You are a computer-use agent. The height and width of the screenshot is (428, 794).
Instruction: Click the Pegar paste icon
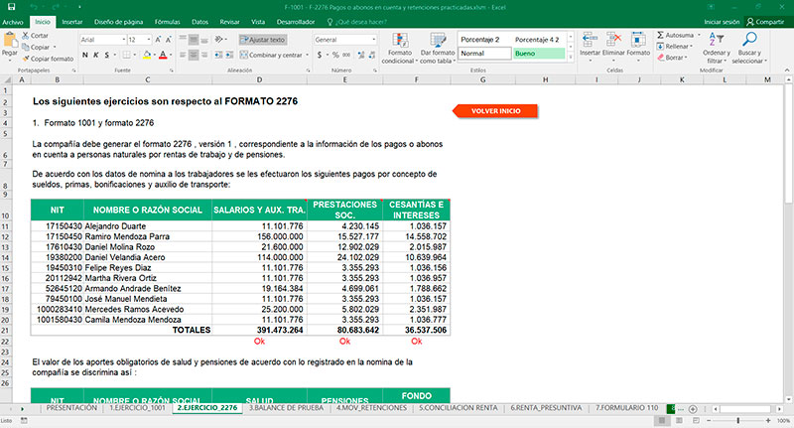tap(10, 41)
